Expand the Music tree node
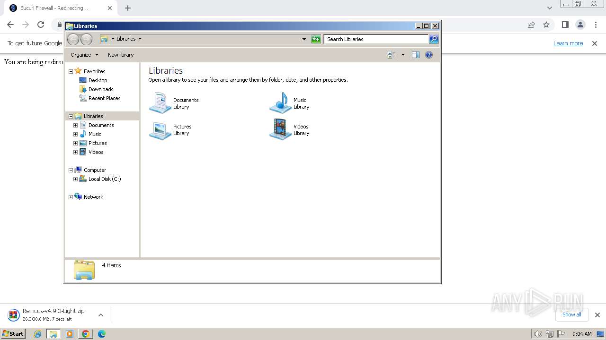Screen dimensions: 606x340 [75, 134]
